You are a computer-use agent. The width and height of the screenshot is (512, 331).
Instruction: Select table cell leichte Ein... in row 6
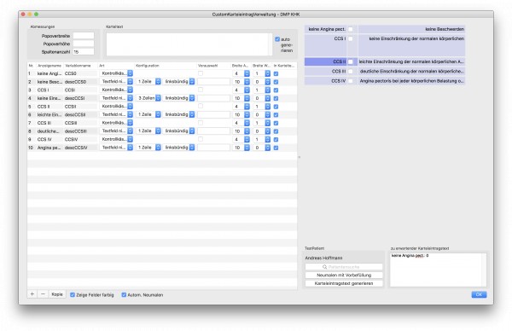pos(49,114)
